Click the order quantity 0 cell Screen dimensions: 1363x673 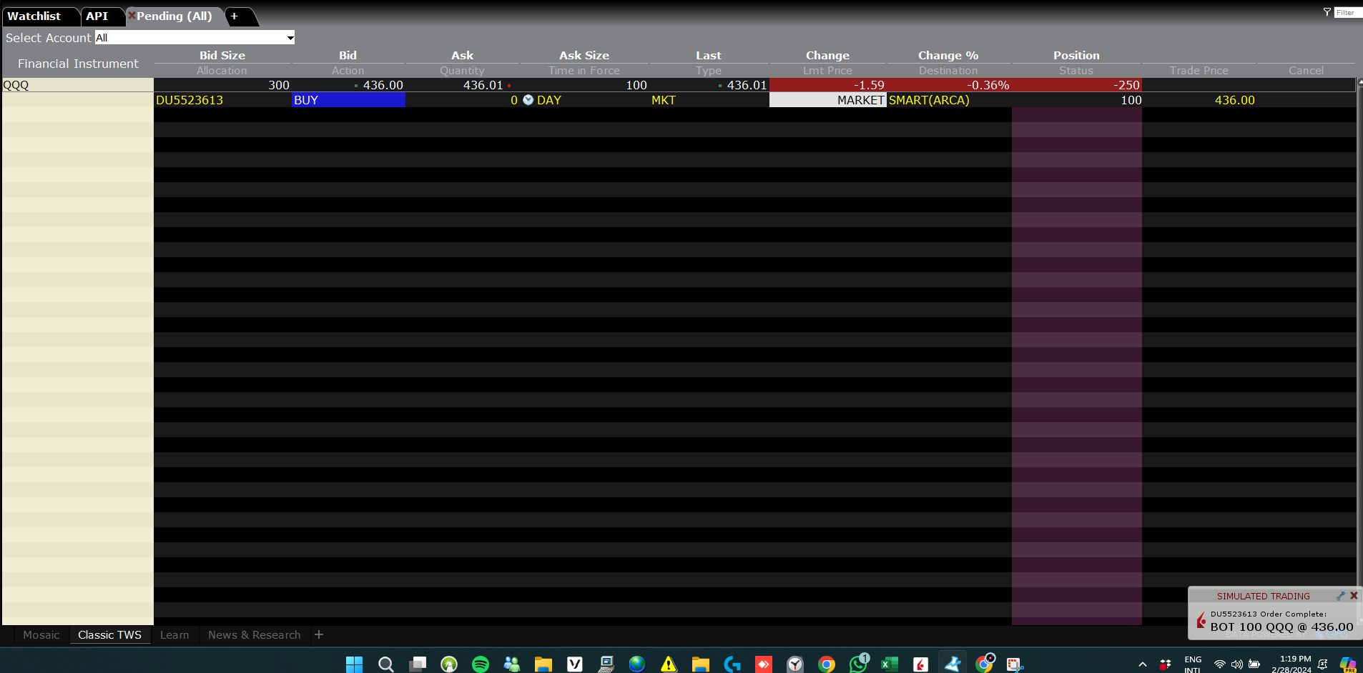point(463,100)
